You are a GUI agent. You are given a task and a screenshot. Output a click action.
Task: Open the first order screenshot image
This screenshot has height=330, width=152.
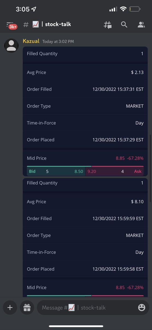coord(85,111)
